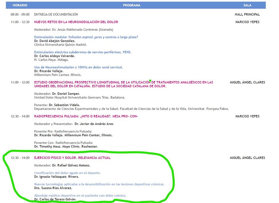Click speaker Dr. Ignacio Velázquez Rivera

(57, 177)
